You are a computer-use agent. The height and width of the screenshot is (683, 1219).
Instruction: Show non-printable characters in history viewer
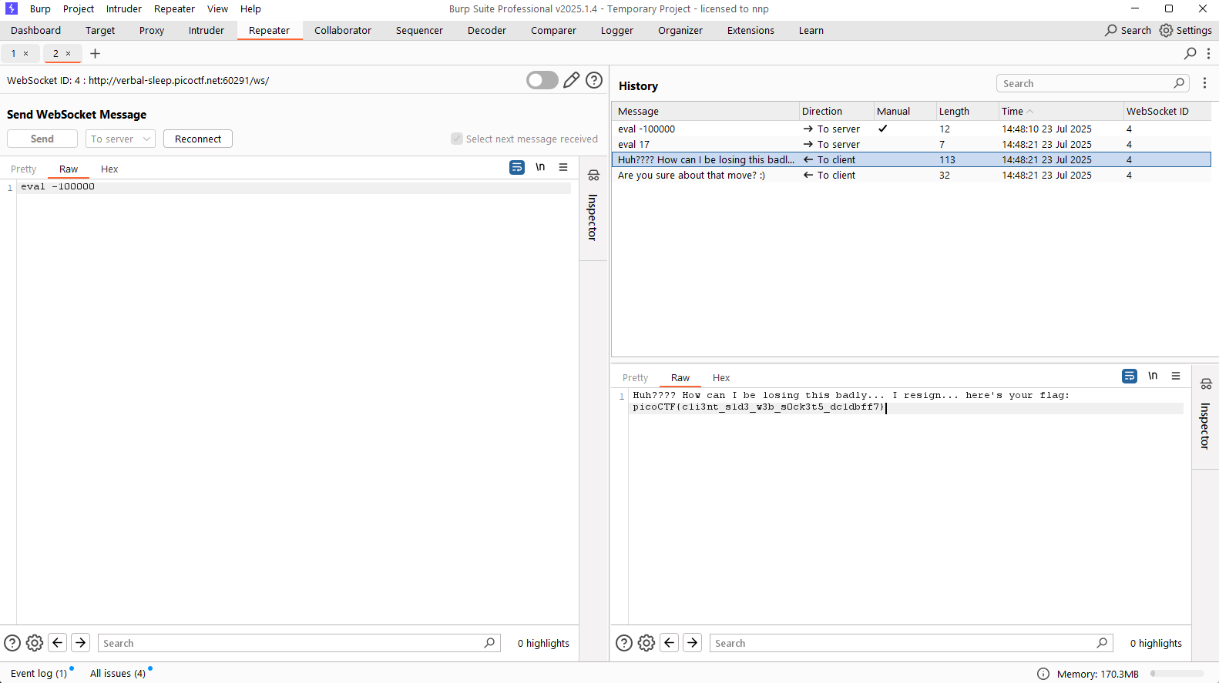(1153, 376)
